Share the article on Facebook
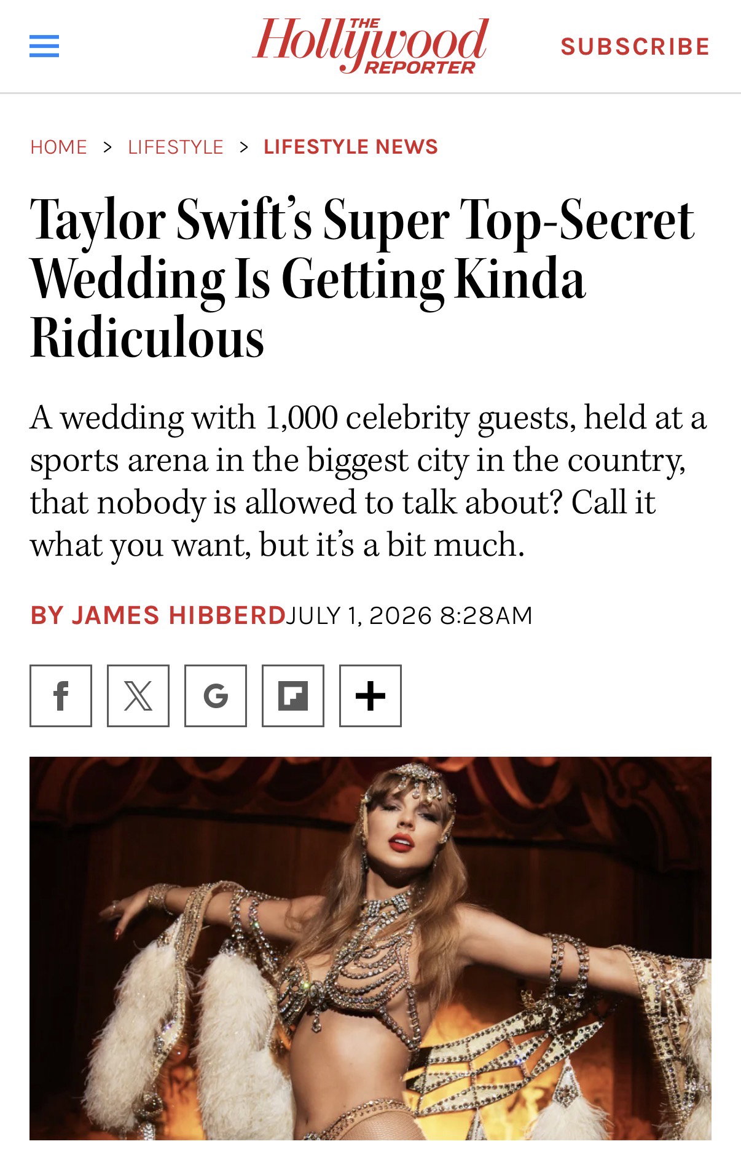741x1152 pixels. pyautogui.click(x=61, y=696)
